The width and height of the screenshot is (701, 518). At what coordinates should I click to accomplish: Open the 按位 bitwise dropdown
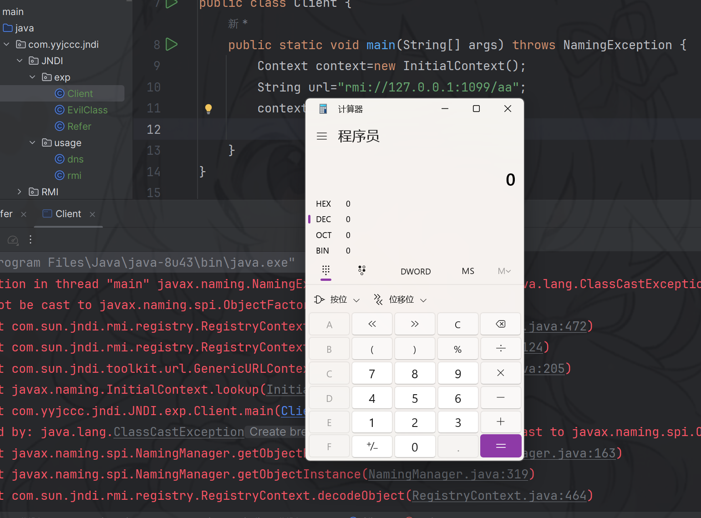337,300
